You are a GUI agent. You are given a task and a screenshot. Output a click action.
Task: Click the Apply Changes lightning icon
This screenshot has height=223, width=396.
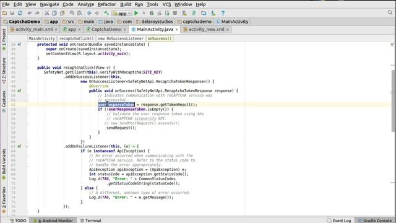click(144, 13)
